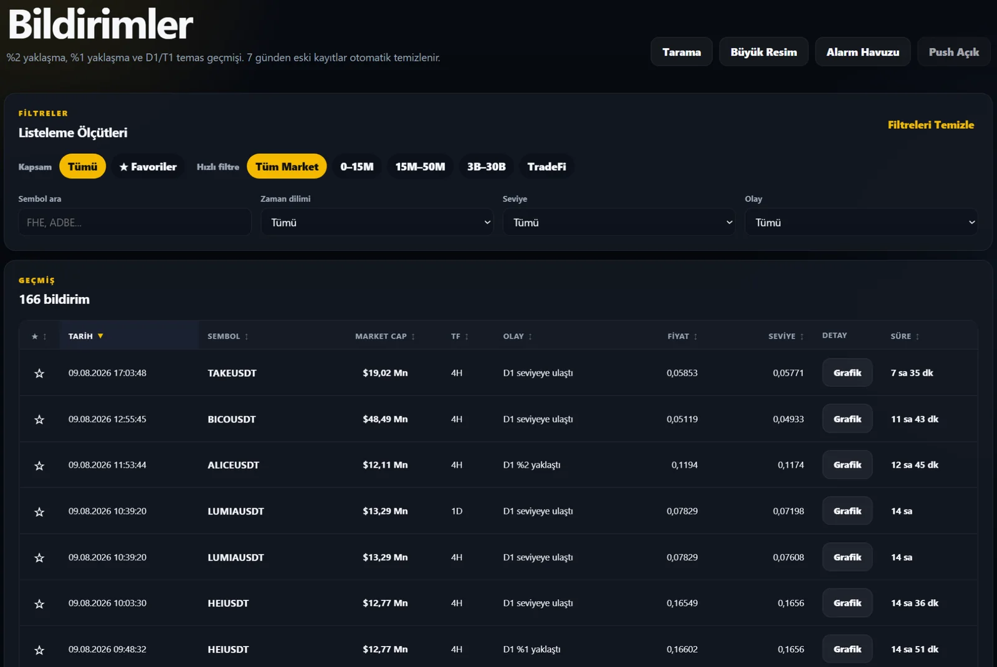This screenshot has width=997, height=667.
Task: Star the TAKEUSDT notification row
Action: coord(39,373)
